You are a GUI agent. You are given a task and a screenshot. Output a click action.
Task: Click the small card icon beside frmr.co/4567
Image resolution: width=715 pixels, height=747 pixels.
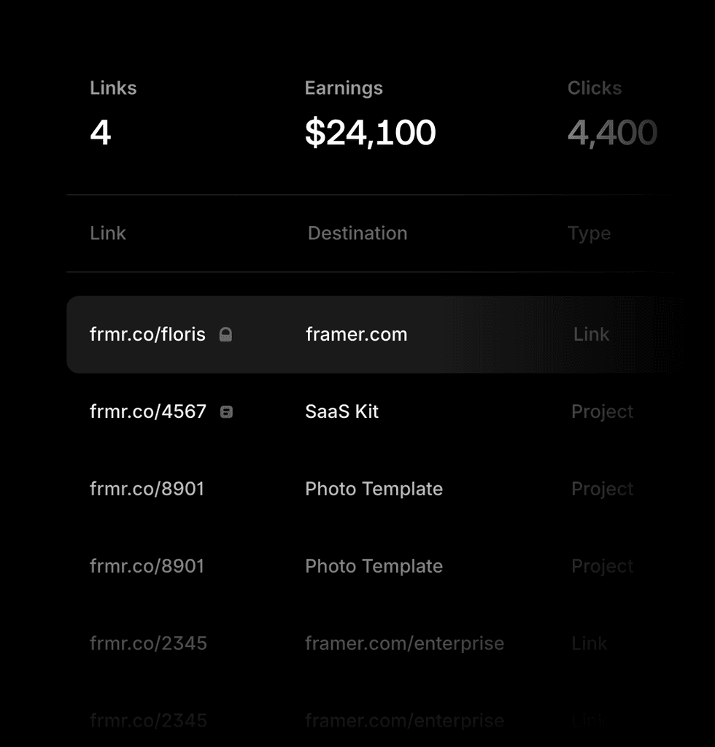pyautogui.click(x=227, y=412)
